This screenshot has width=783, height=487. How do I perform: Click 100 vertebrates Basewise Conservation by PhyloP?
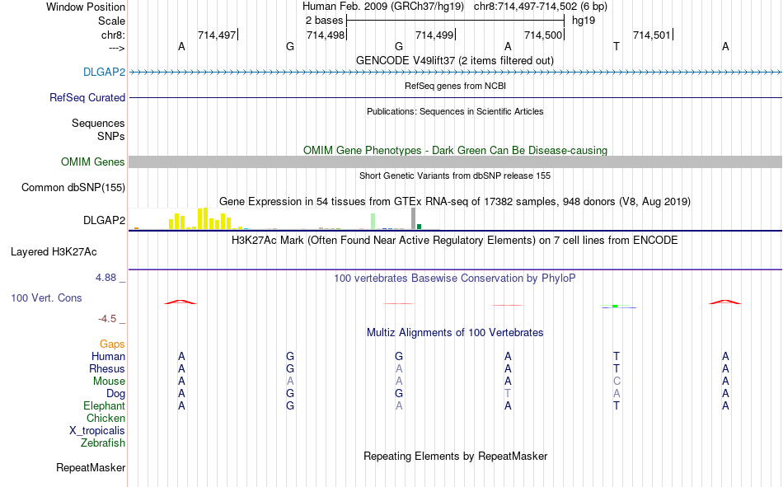[454, 279]
